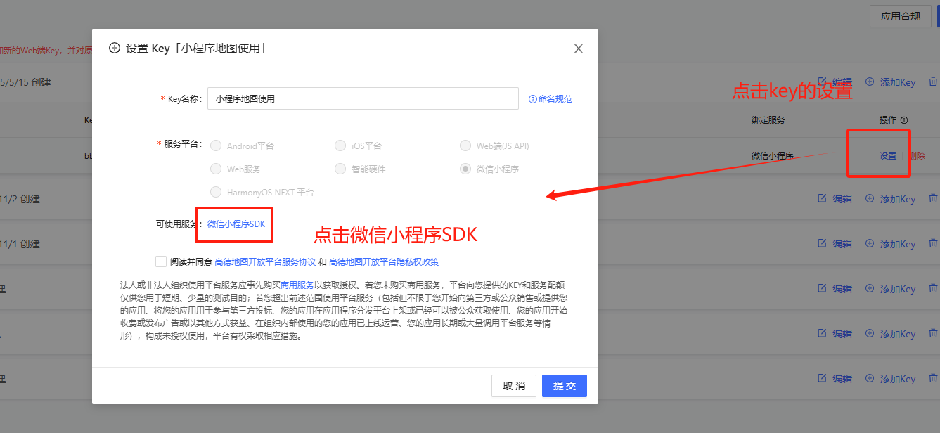Select the iOS平台 radio button
Screen dimensions: 940x433
tap(340, 146)
